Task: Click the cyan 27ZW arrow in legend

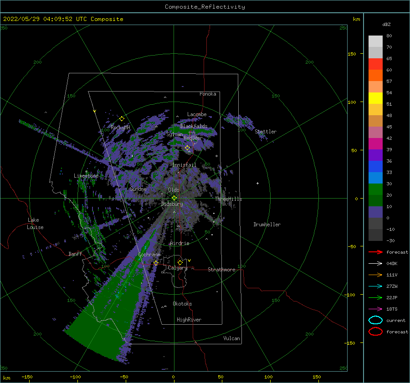Action: (x=375, y=286)
